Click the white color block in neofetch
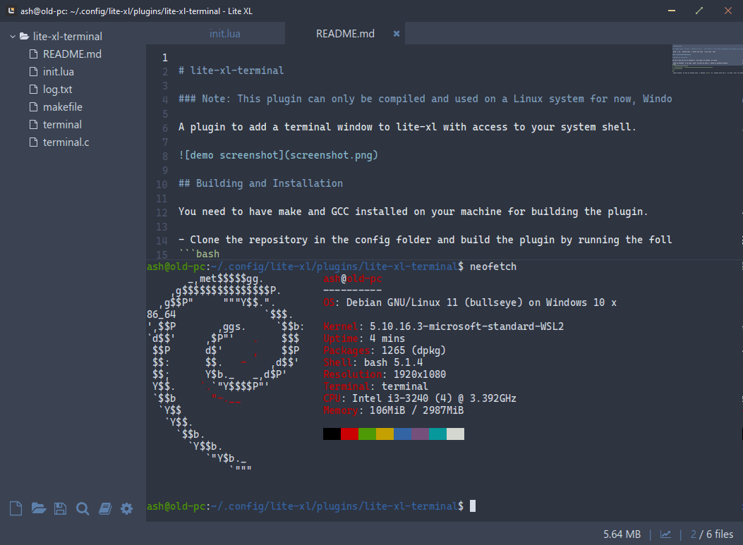 tap(455, 434)
